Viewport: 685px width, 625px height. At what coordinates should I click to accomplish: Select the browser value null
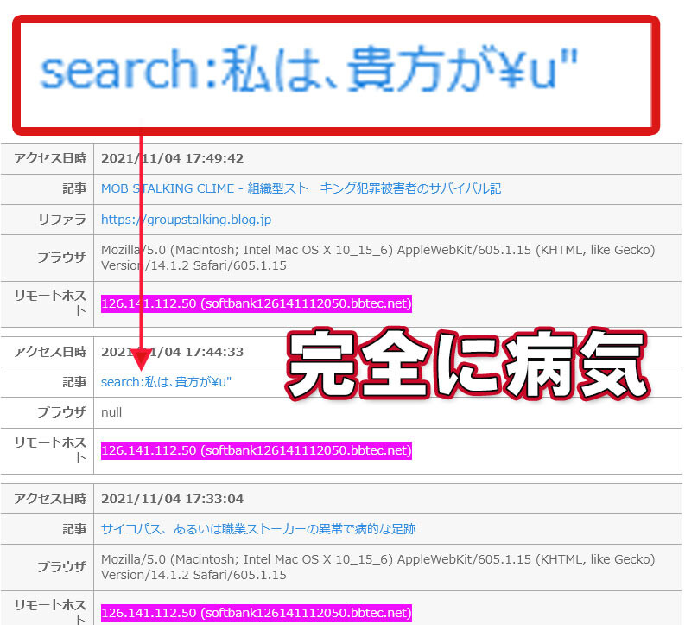(111, 412)
